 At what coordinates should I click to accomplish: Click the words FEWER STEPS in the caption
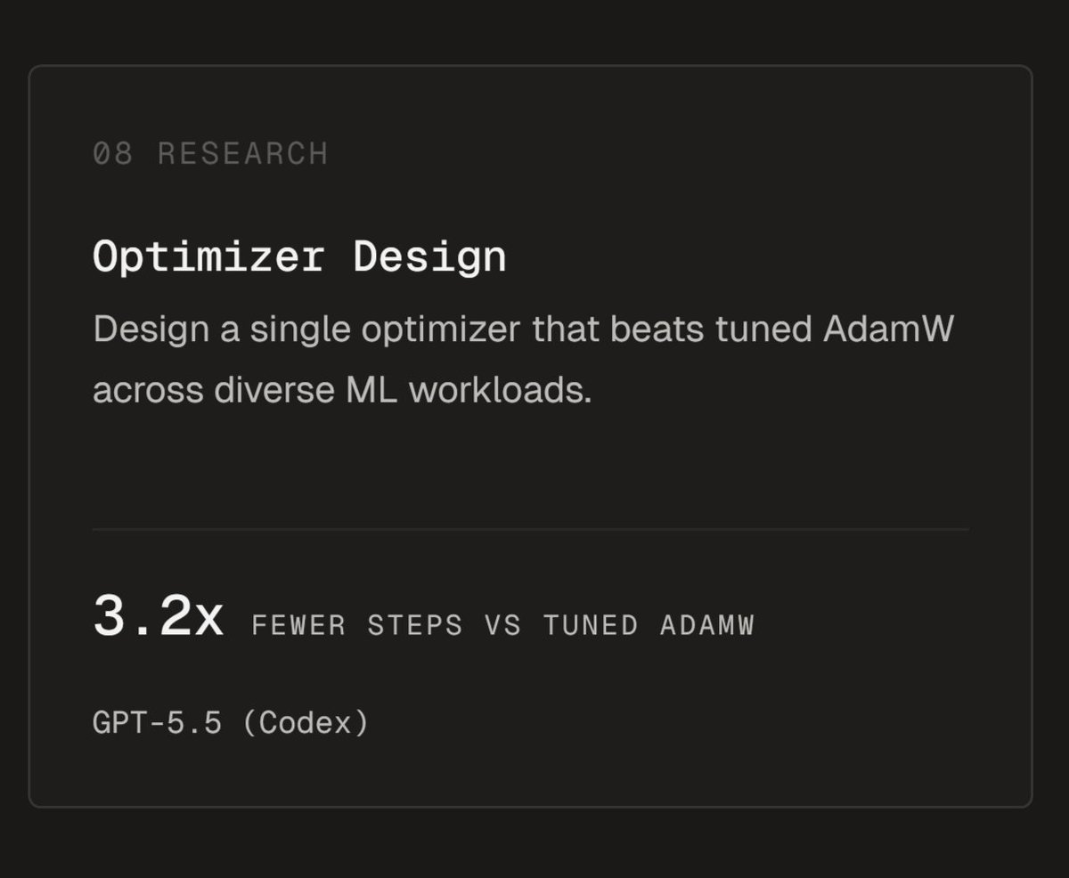tap(357, 625)
